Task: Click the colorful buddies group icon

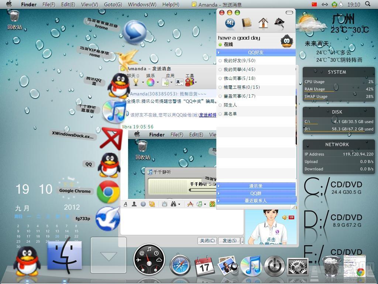Action: [190, 82]
